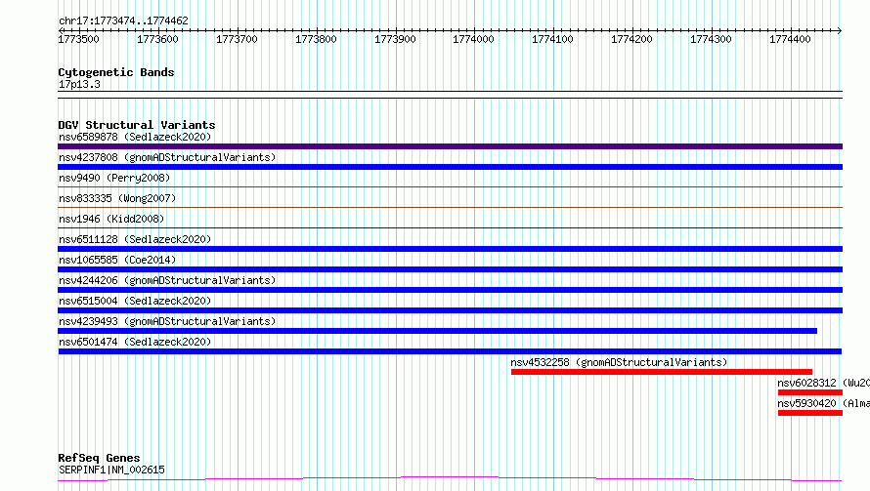
Task: Open the nsv6511128 (Sedlazeck2020) label
Action: [135, 239]
